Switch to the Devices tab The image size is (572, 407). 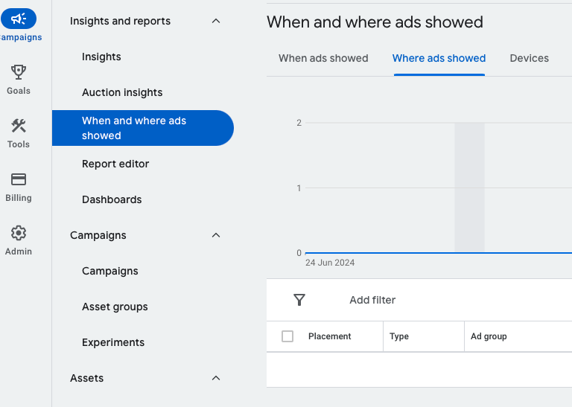pos(529,58)
